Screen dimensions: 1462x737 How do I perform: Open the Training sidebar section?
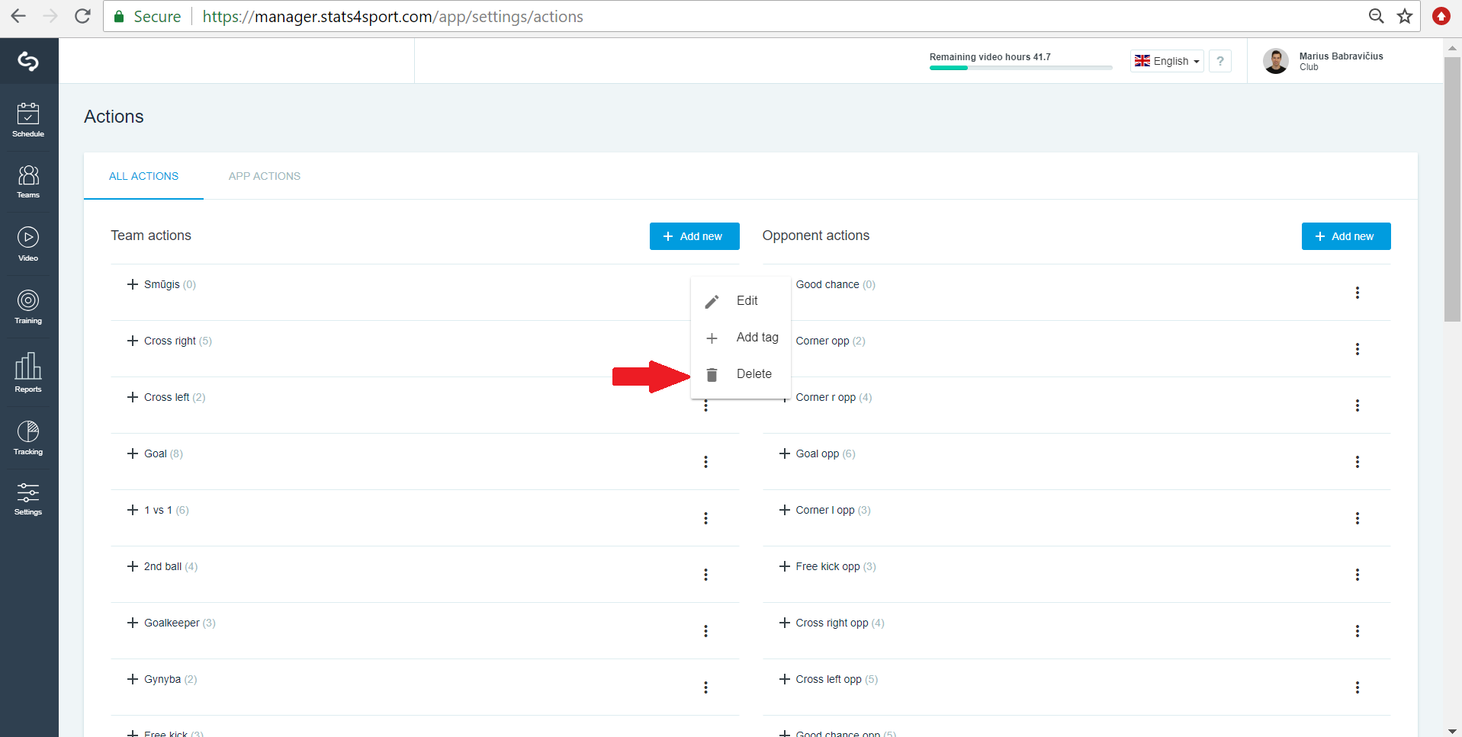pyautogui.click(x=28, y=307)
